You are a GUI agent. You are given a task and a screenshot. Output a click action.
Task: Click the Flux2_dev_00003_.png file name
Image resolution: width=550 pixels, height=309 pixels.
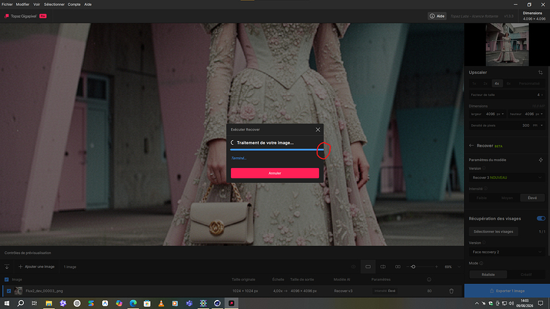(44, 291)
